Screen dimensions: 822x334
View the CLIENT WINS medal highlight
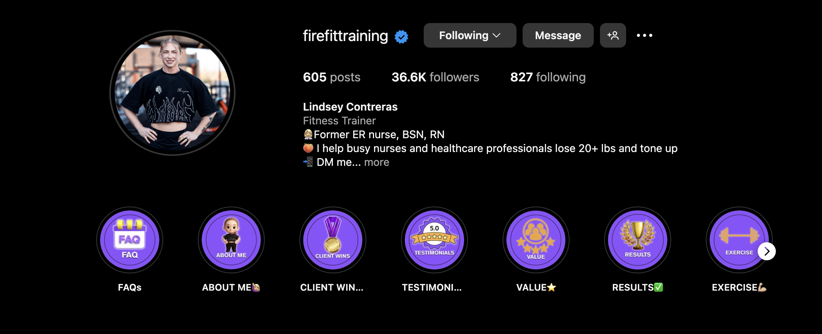pyautogui.click(x=333, y=240)
